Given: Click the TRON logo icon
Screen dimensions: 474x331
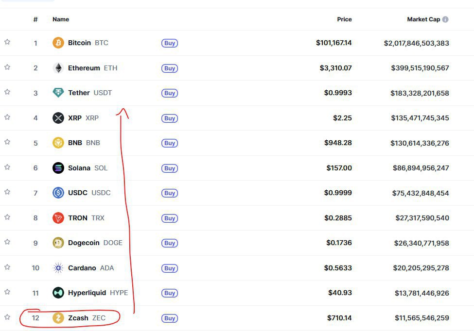Looking at the screenshot, I should click(x=58, y=218).
